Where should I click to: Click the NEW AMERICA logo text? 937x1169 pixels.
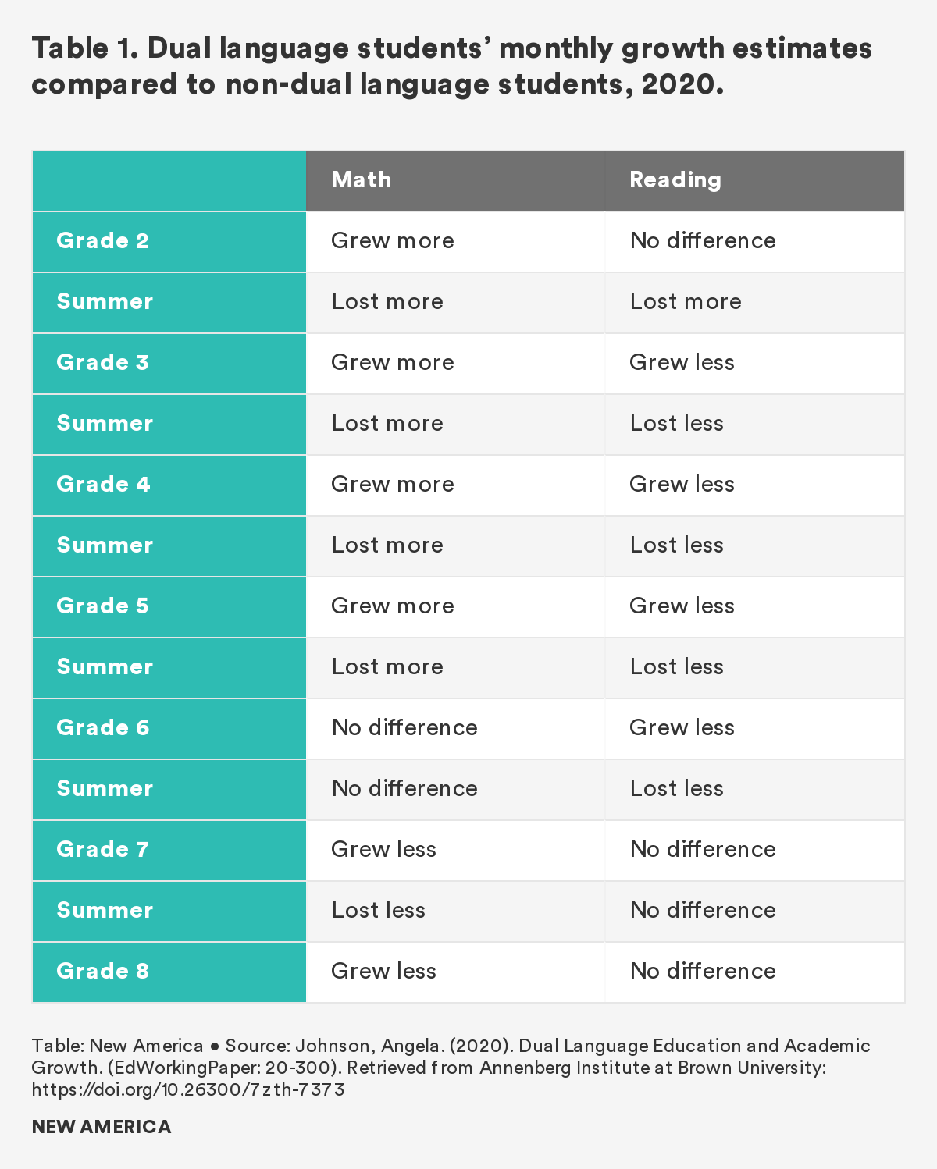[x=102, y=1127]
